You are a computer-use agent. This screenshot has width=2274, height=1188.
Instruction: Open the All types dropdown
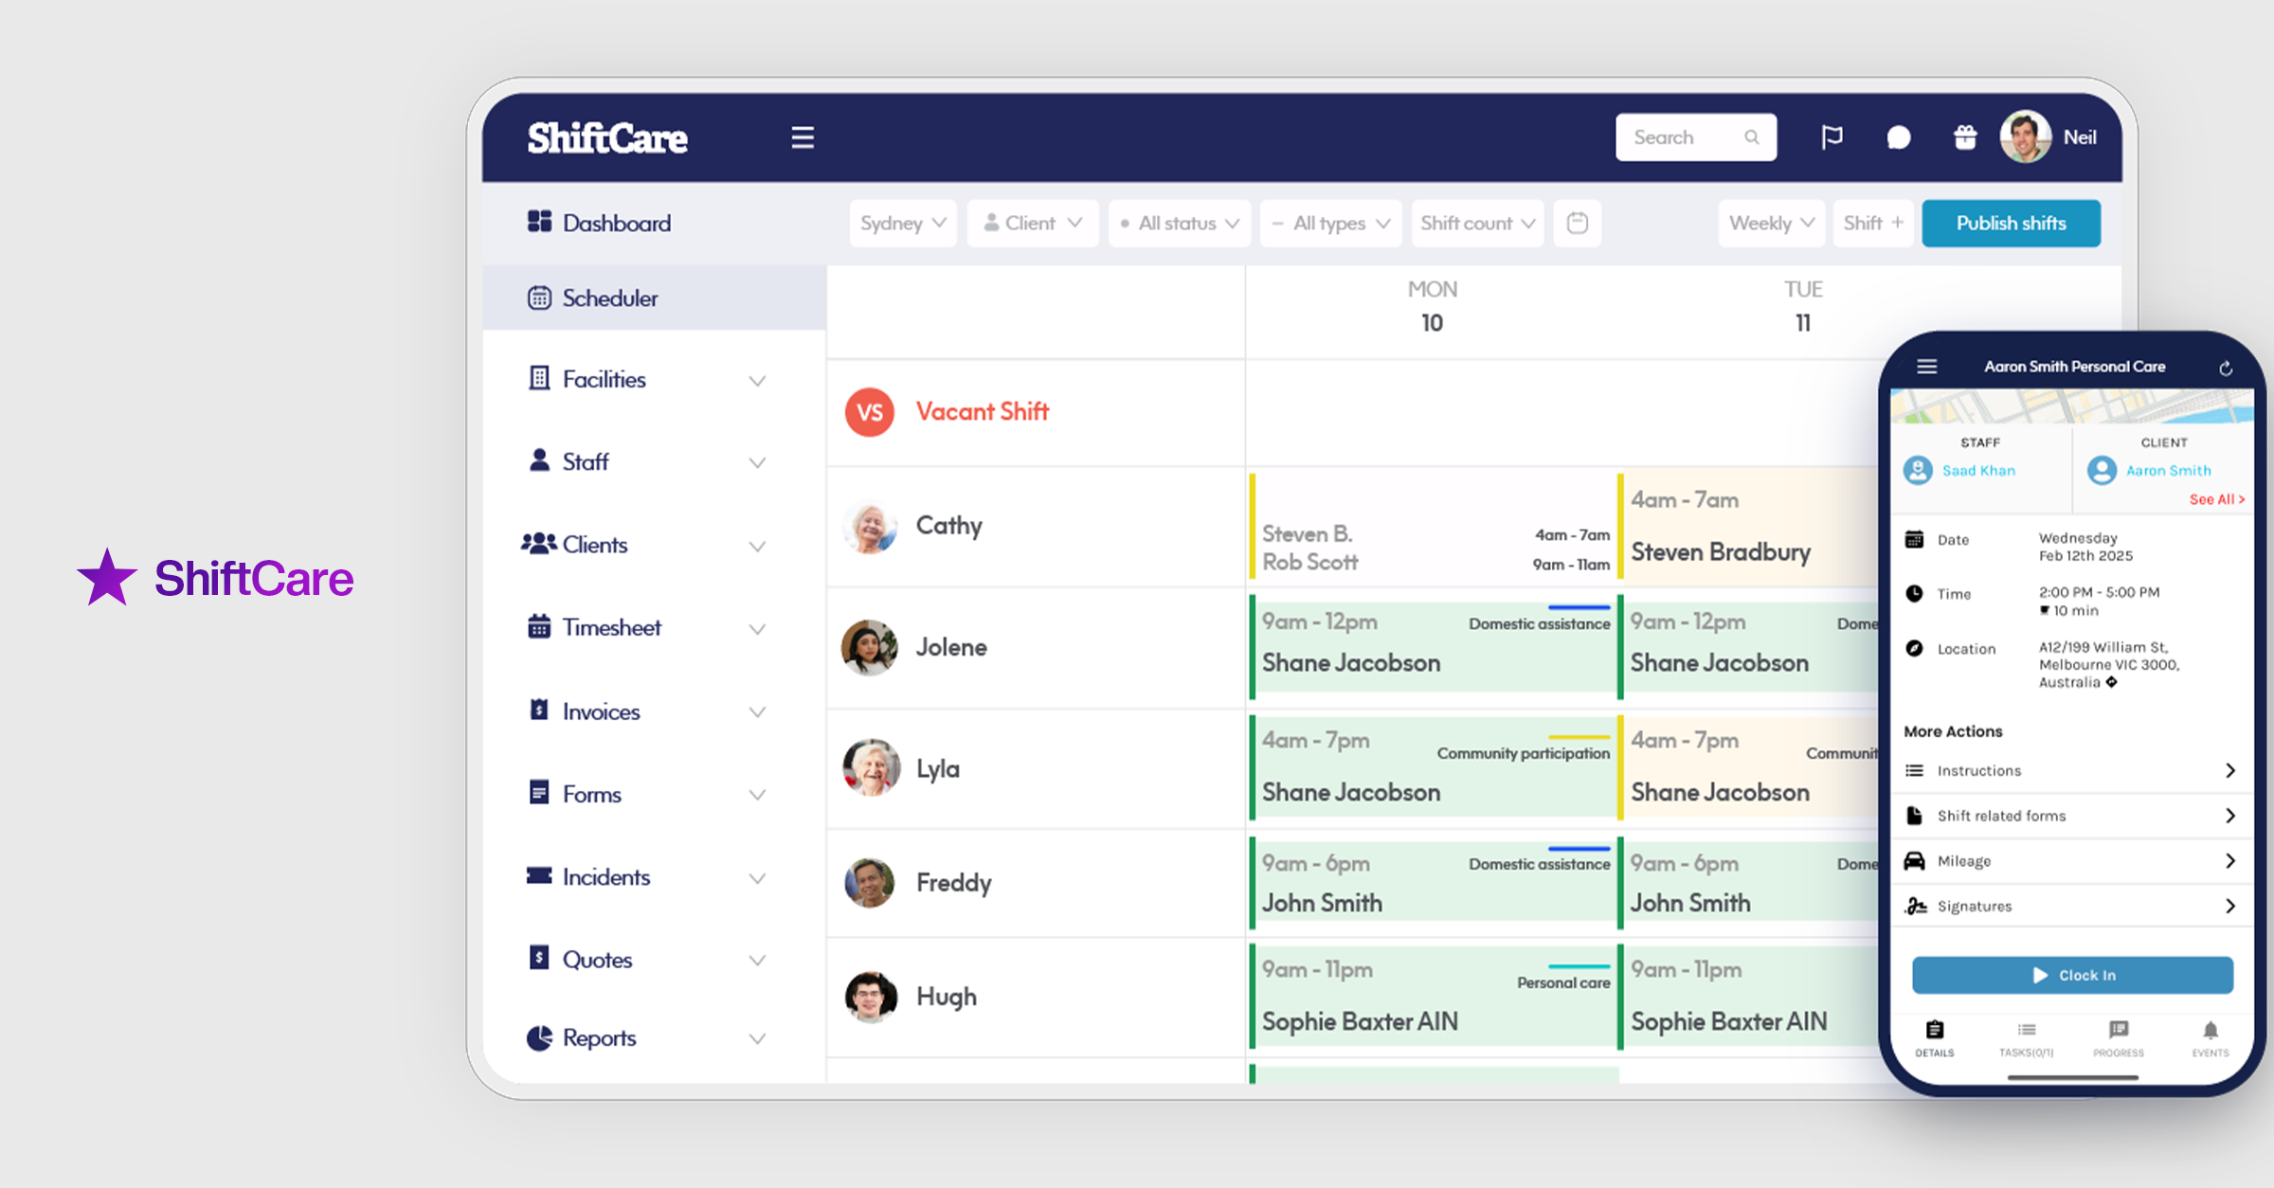pyautogui.click(x=1331, y=223)
